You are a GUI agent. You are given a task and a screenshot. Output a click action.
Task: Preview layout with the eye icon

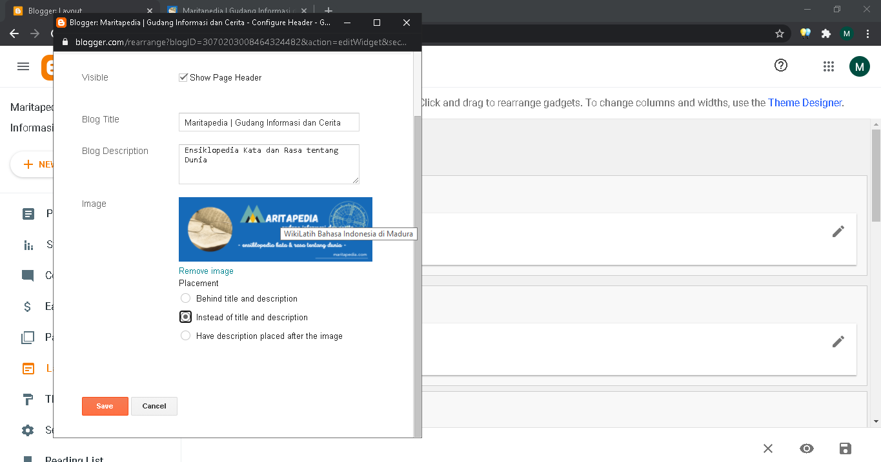coord(807,448)
